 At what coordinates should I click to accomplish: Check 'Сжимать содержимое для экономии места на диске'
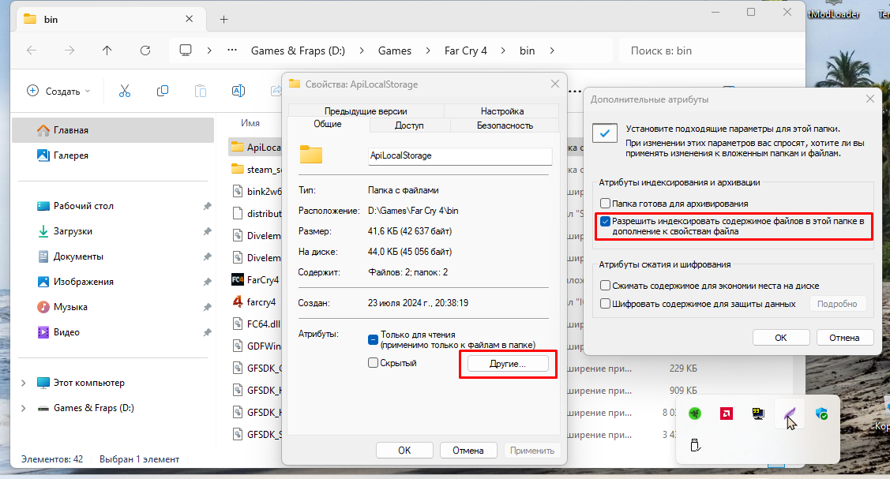coord(605,286)
